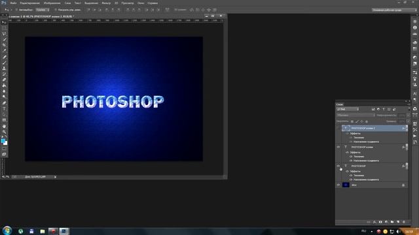The height and width of the screenshot is (235, 419).
Task: Delete layer trash icon
Action: (404, 222)
